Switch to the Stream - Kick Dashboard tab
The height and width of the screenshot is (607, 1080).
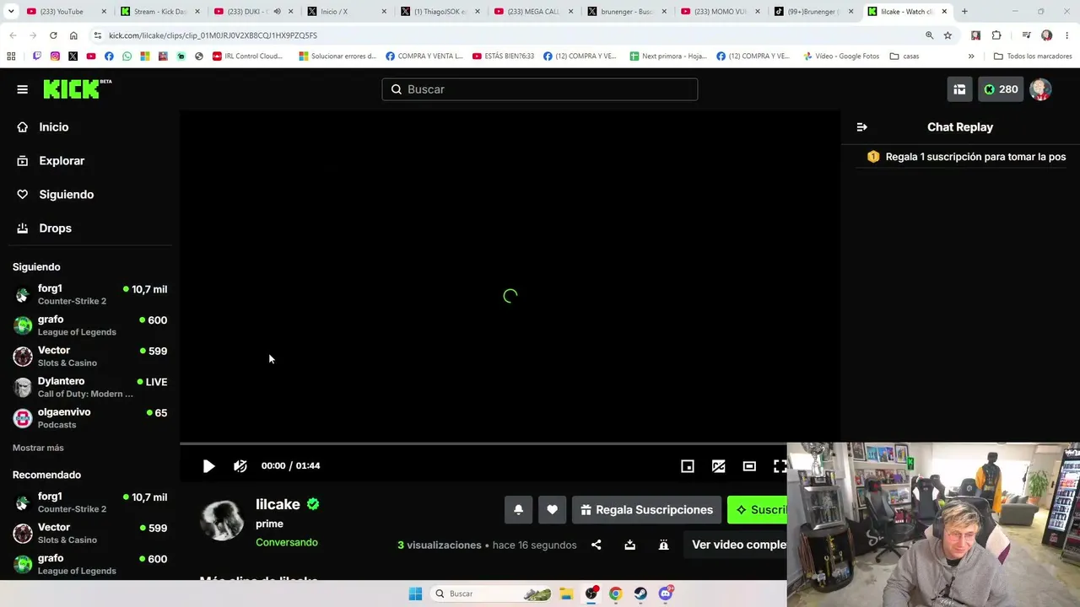(159, 12)
